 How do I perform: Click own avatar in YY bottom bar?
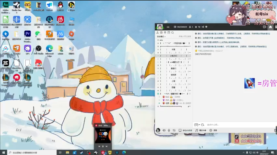158,130
